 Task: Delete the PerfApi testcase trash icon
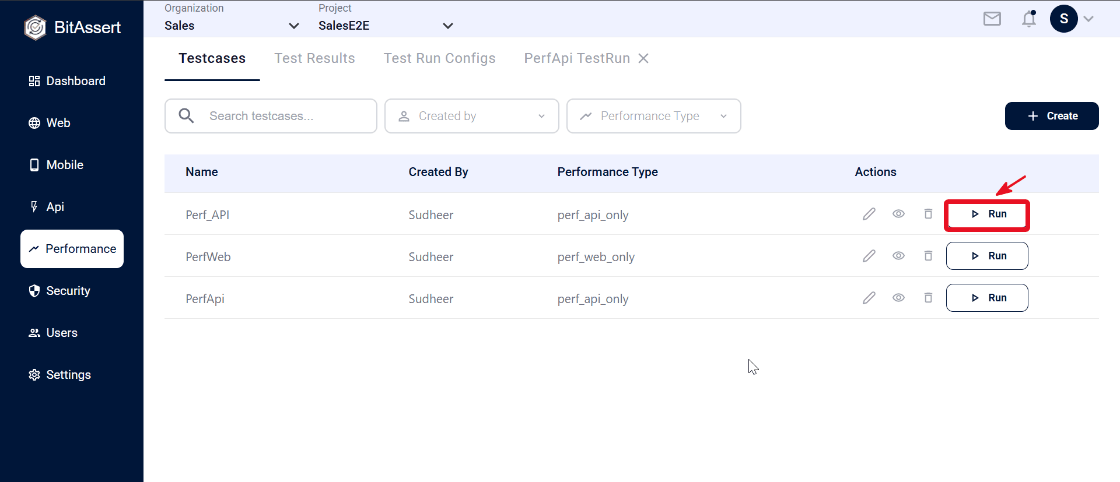(928, 298)
